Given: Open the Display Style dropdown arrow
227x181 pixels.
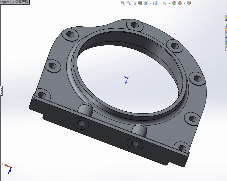Looking at the screenshot, I should point(160,3).
